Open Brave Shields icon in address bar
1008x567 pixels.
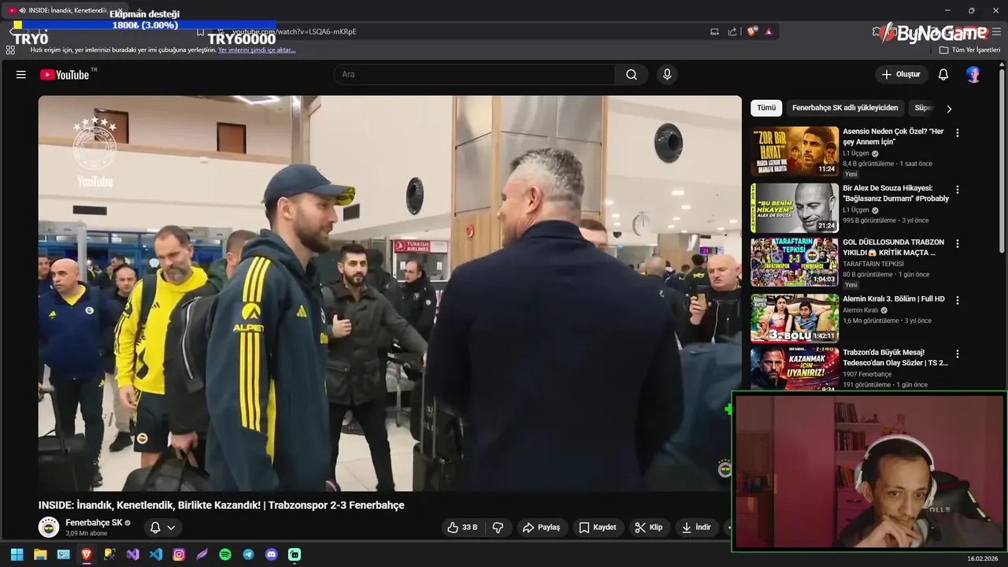click(752, 31)
